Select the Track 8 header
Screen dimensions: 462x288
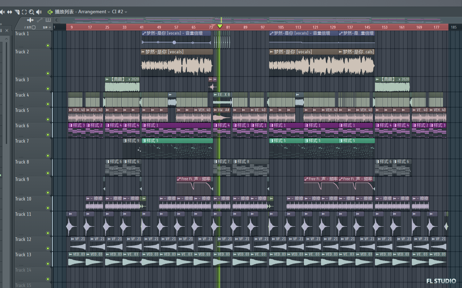coord(33,168)
